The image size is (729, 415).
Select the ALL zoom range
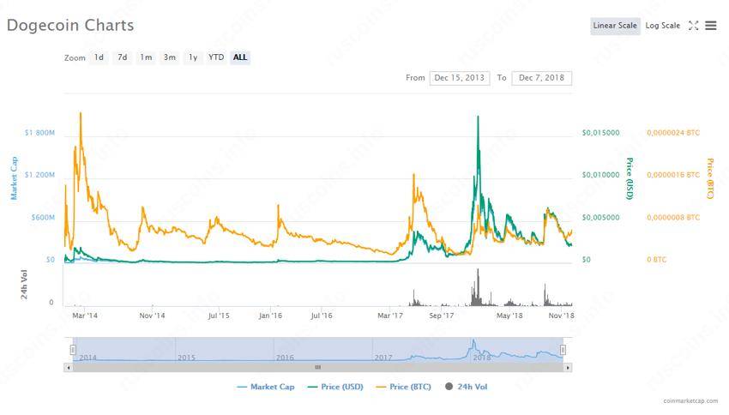240,57
